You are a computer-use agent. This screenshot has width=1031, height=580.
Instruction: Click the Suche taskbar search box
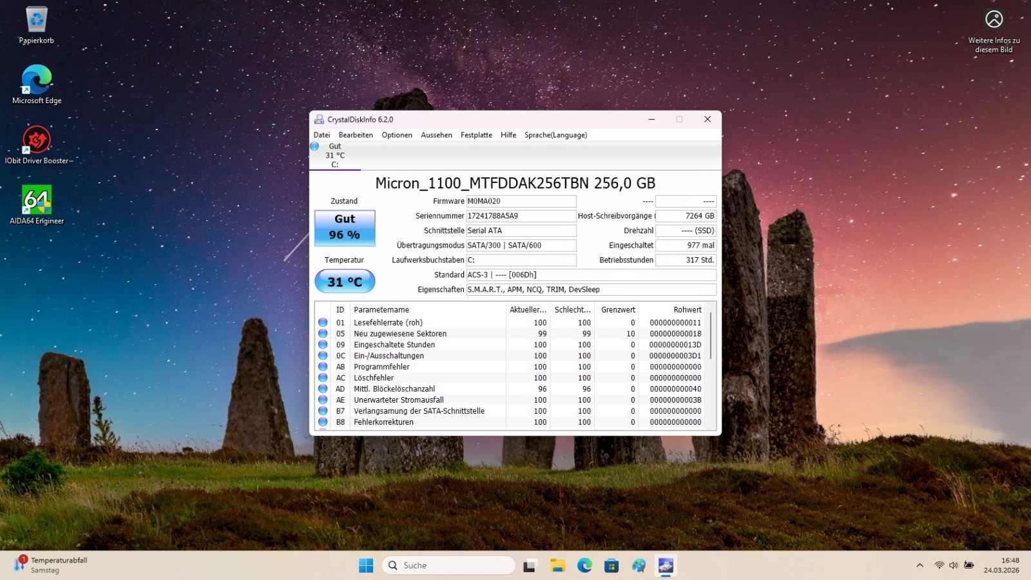(448, 565)
